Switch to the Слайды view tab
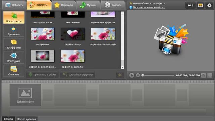Image resolution: width=215 pixels, height=121 pixels. point(8,119)
